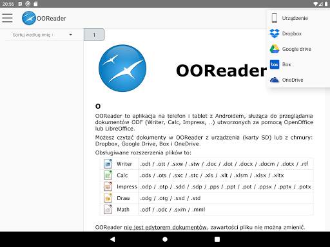The width and height of the screenshot is (330, 247).
Task: Click the 'Writer' table cell
Action: pyautogui.click(x=124, y=164)
